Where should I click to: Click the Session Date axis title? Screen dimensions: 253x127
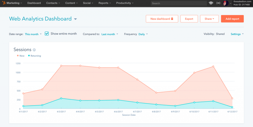tap(129, 115)
